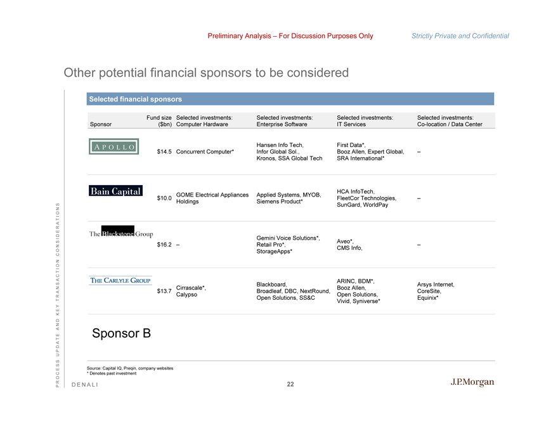Click the 'Strictly Private and Confidential' text

tap(460, 36)
